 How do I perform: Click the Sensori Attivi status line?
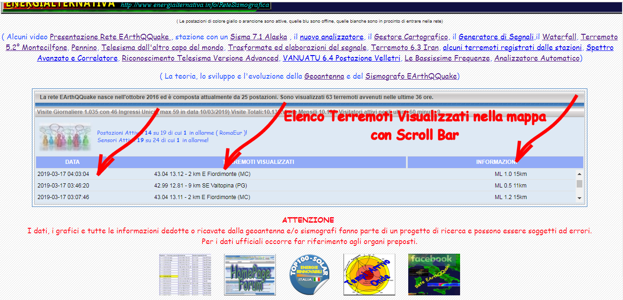point(153,140)
